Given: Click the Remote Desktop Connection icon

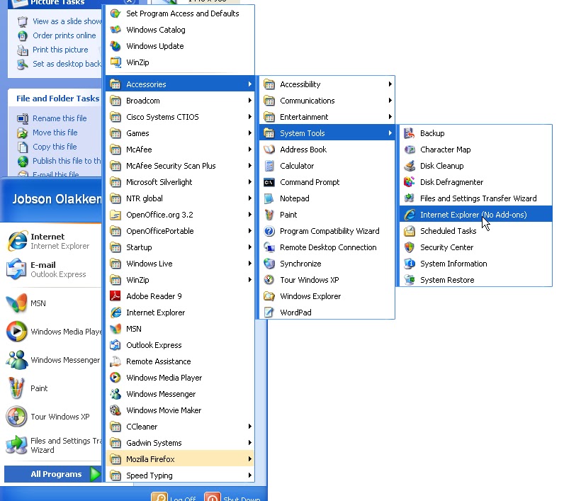Looking at the screenshot, I should (269, 247).
